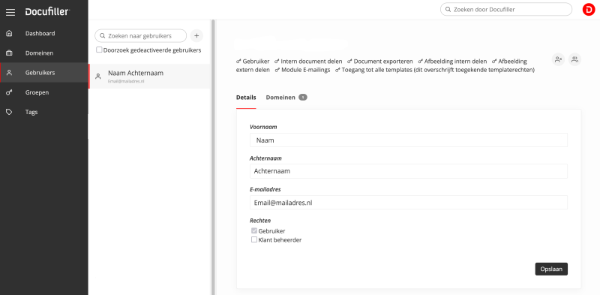Click the Afbeelding intern delen permission text
The image size is (600, 295).
455,62
